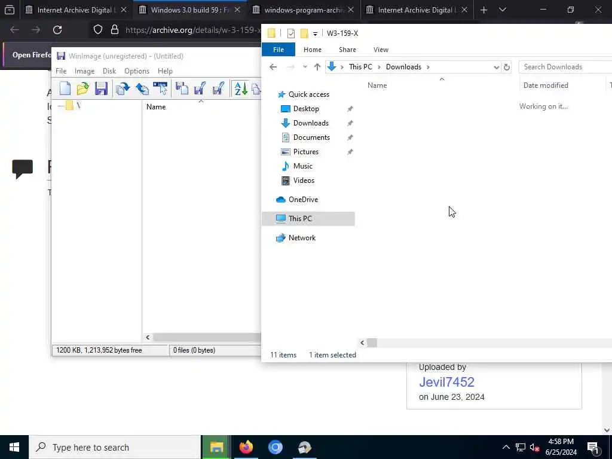Select Documents in navigation pane
The image size is (612, 459).
pos(311,137)
